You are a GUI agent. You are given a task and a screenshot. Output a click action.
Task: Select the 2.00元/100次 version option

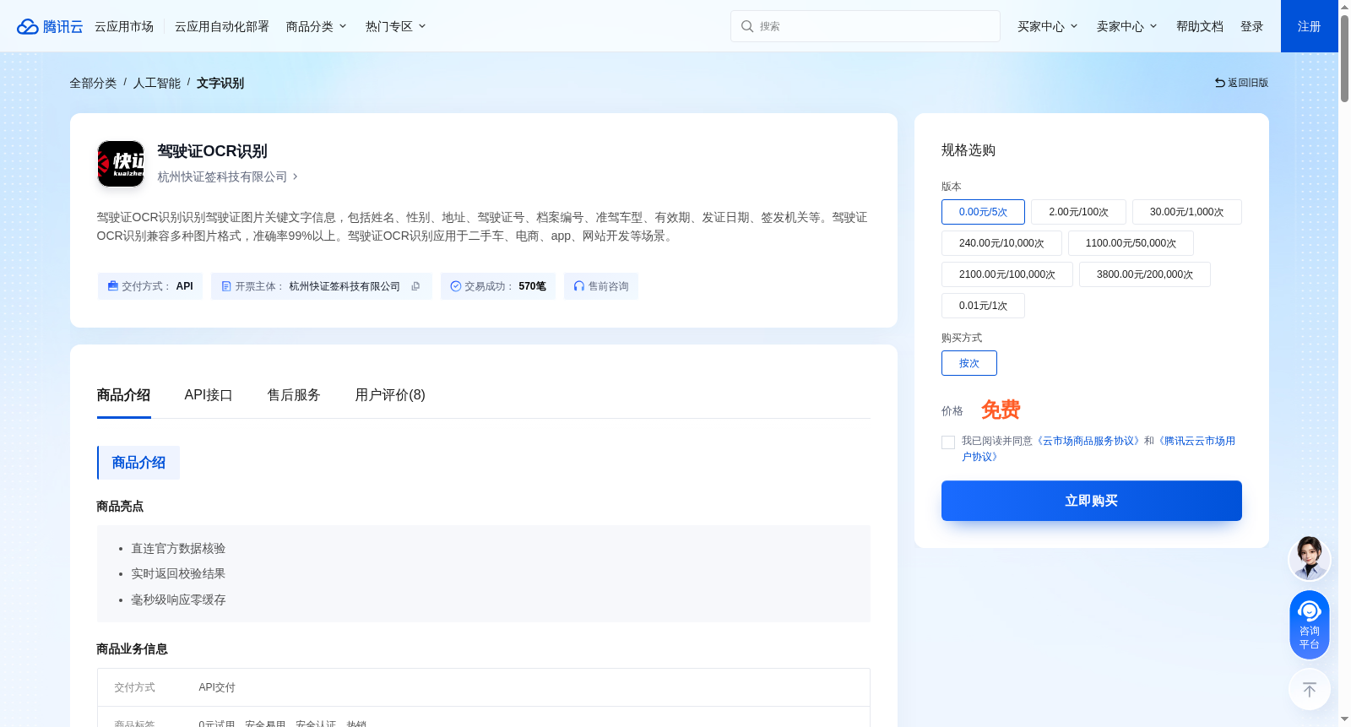coord(1078,212)
